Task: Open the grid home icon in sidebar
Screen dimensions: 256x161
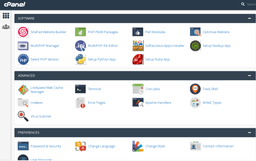Action: pyautogui.click(x=6, y=16)
